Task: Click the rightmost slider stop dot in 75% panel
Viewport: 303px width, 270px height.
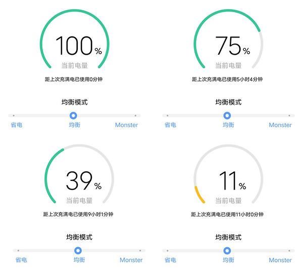Action: pos(289,115)
